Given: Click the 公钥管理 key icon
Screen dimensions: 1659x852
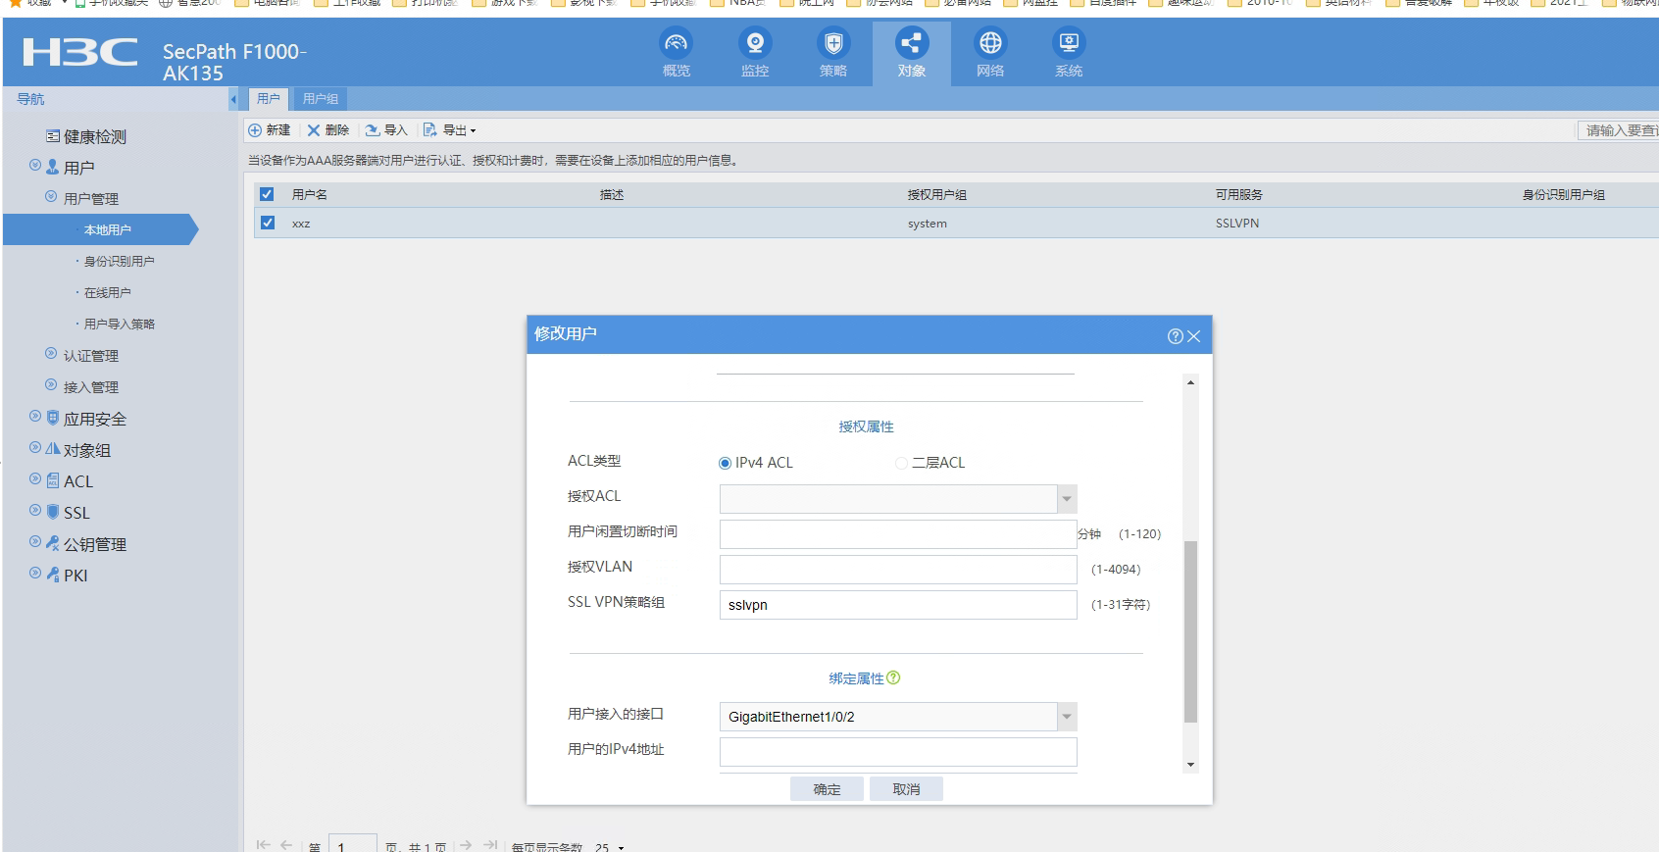Looking at the screenshot, I should coord(53,543).
